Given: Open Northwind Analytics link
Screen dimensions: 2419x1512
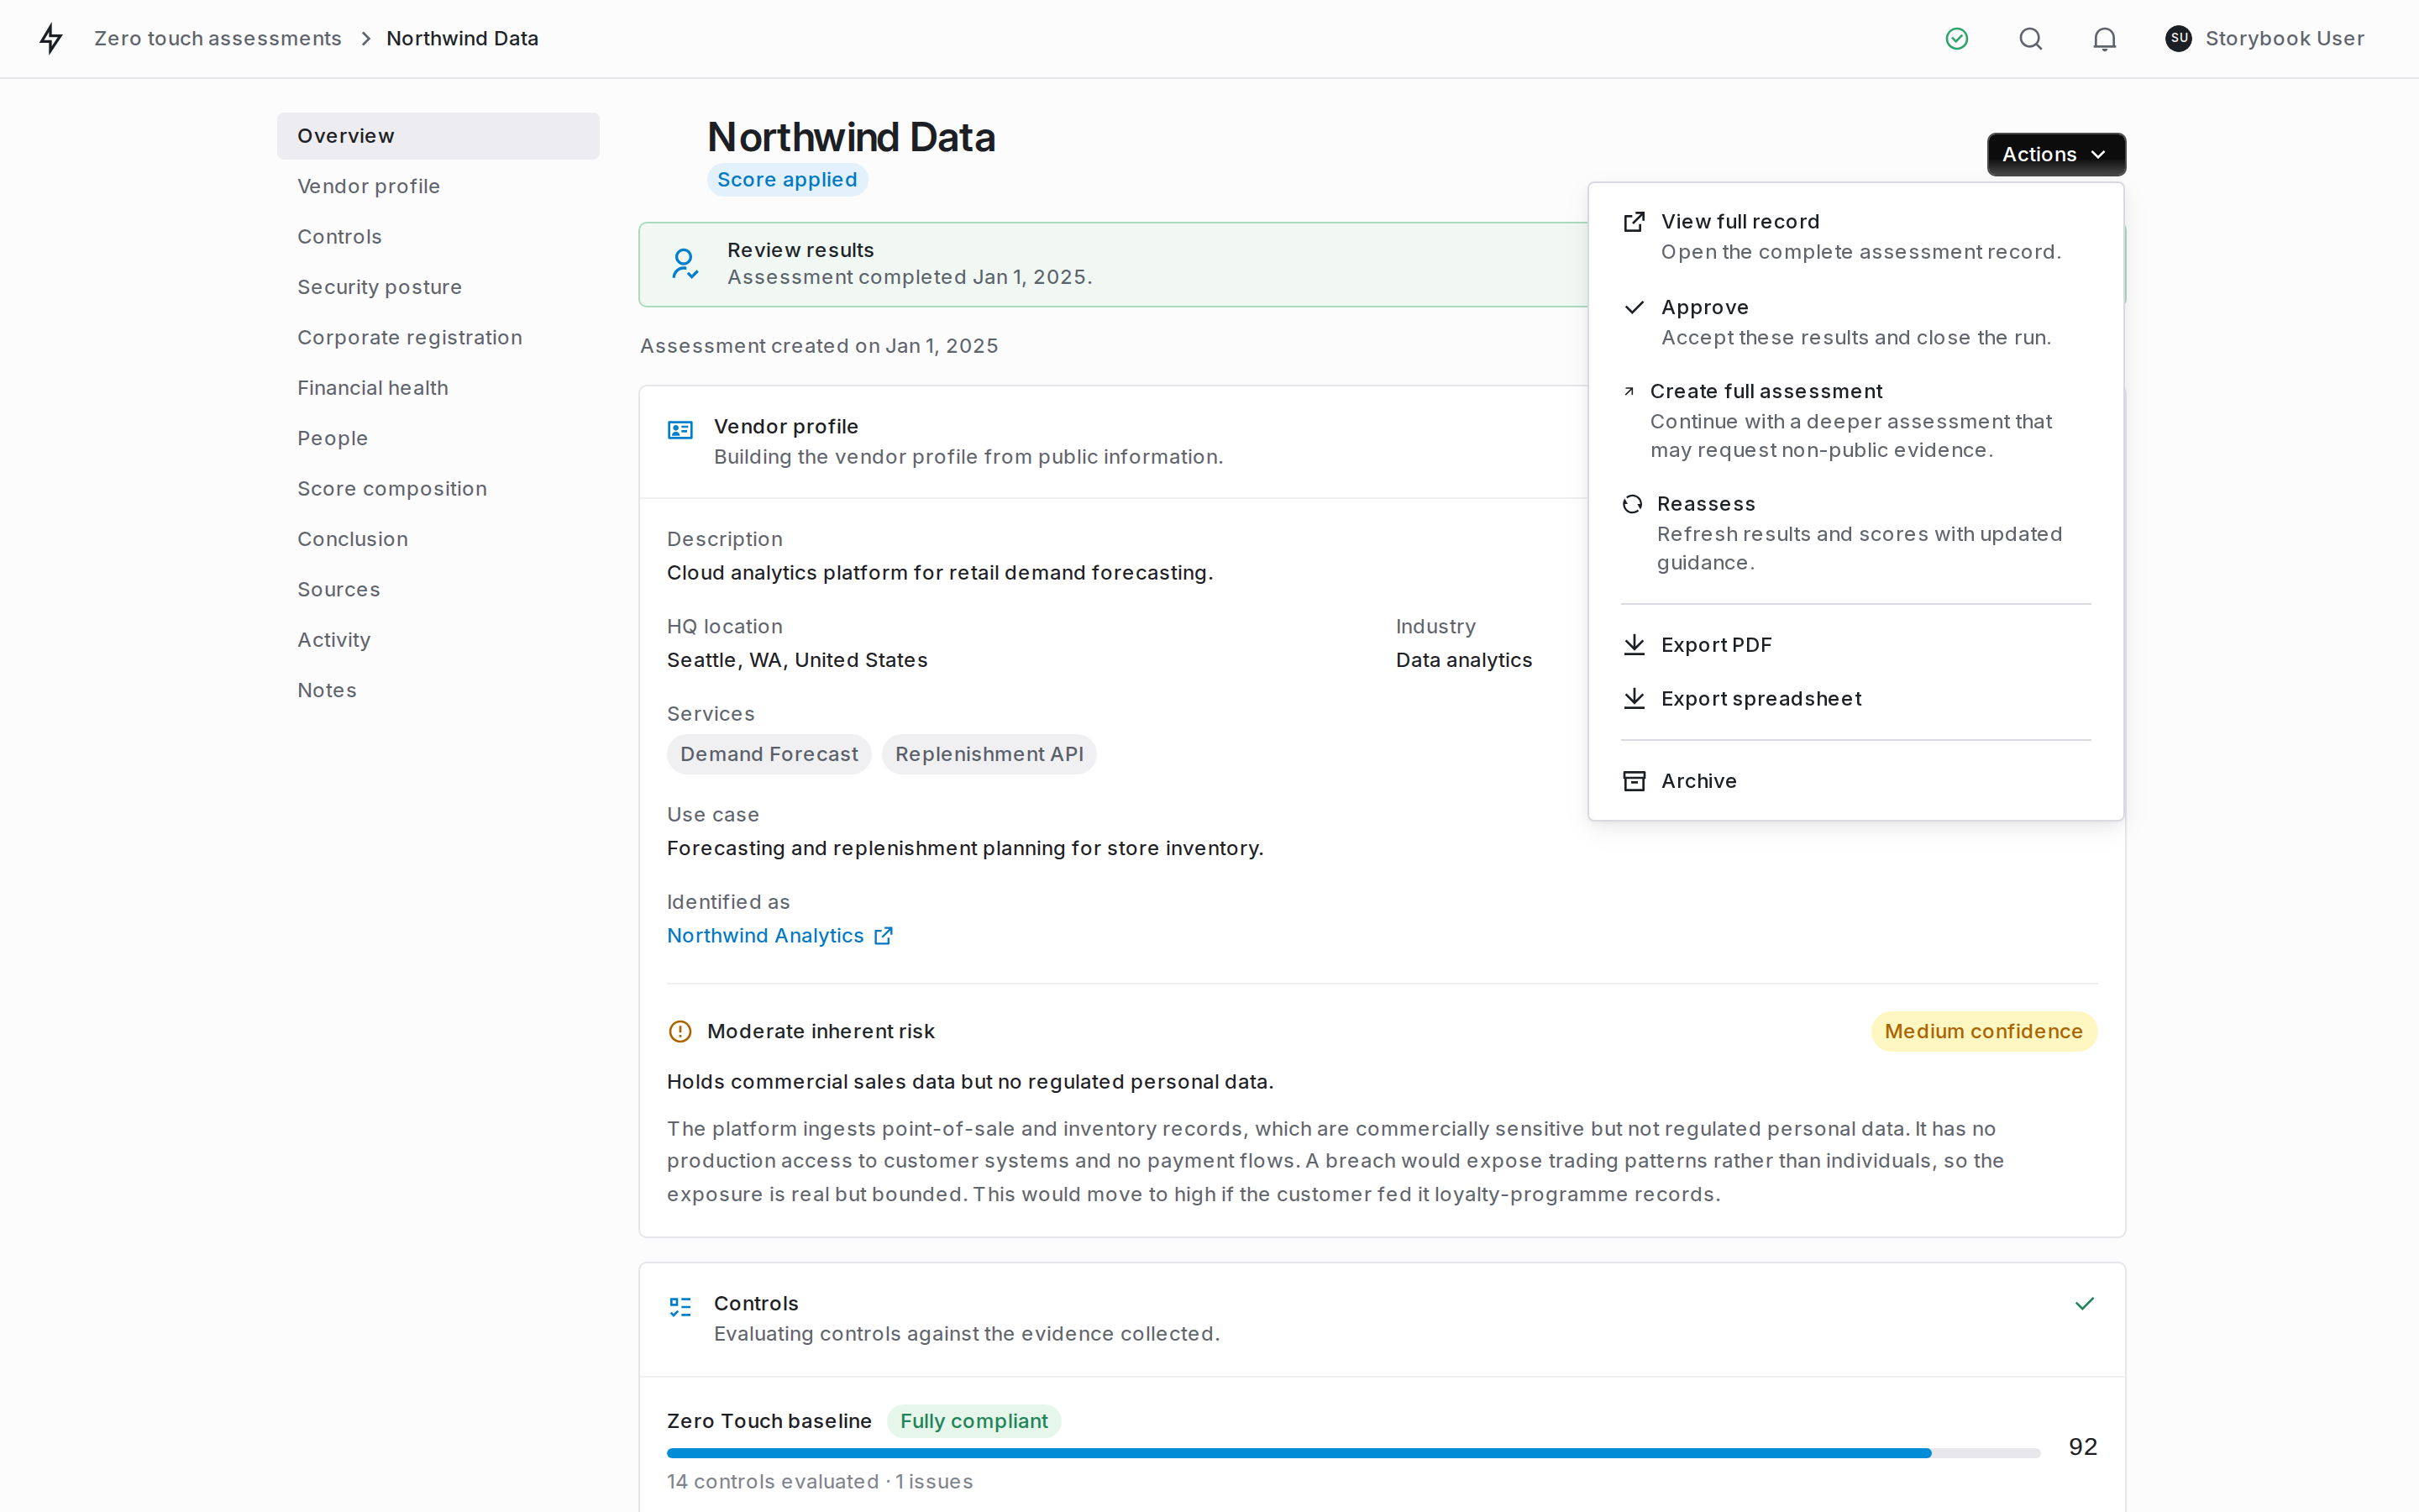Looking at the screenshot, I should (766, 936).
